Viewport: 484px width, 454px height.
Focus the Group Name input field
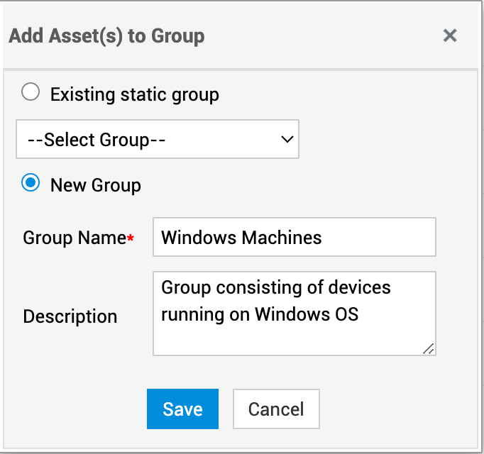tap(294, 237)
